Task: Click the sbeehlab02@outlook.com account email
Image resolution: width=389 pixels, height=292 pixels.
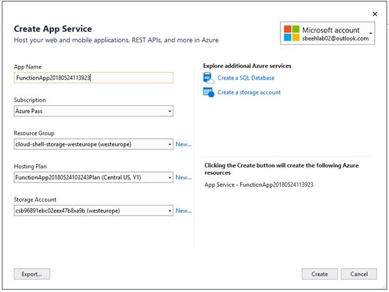Action: pyautogui.click(x=335, y=39)
